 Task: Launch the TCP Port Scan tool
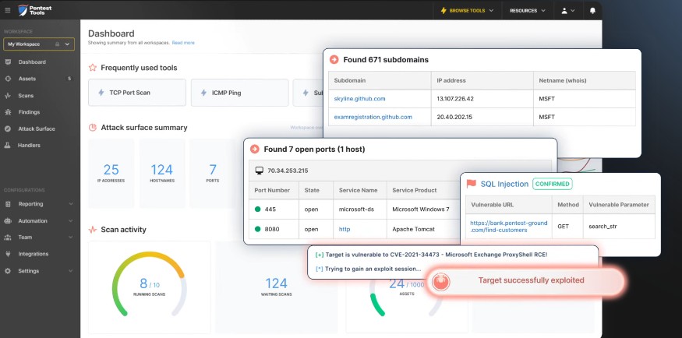[137, 93]
